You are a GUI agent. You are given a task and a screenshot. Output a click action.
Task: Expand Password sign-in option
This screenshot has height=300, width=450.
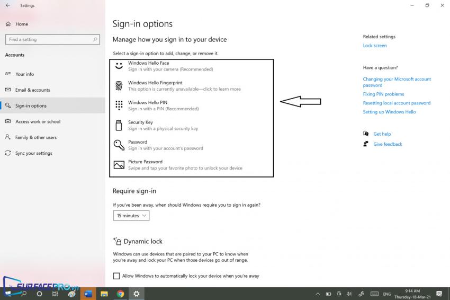point(192,145)
